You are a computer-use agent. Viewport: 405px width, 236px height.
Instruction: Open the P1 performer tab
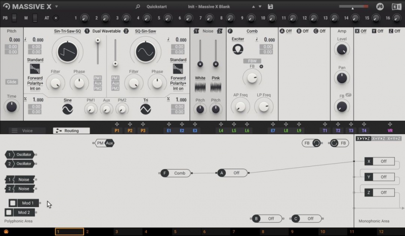[117, 131]
